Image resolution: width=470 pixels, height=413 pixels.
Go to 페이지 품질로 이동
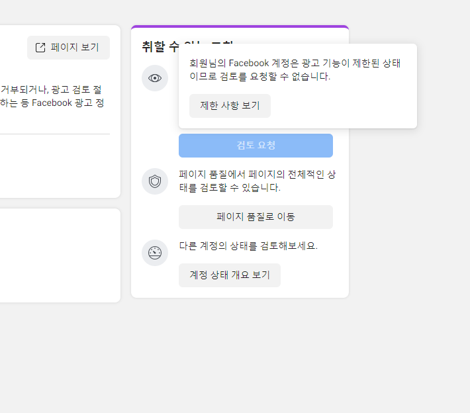[256, 217]
